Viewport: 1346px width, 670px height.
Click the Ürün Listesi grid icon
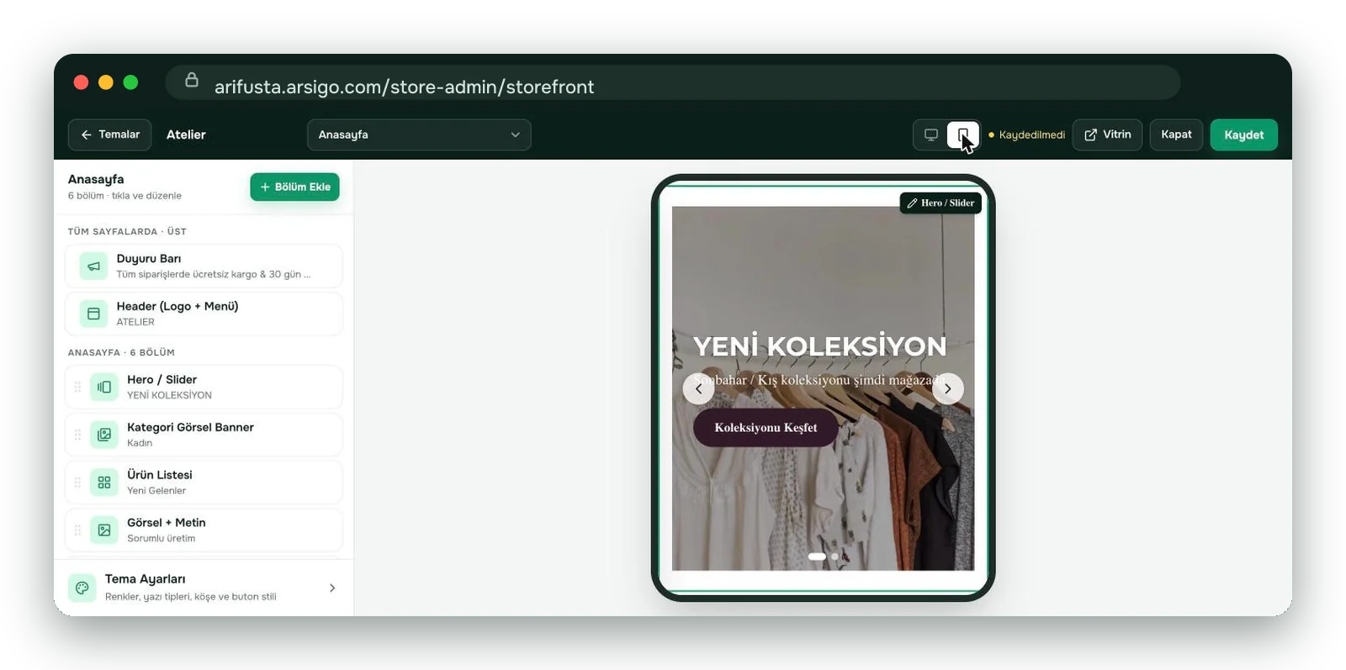(x=104, y=483)
